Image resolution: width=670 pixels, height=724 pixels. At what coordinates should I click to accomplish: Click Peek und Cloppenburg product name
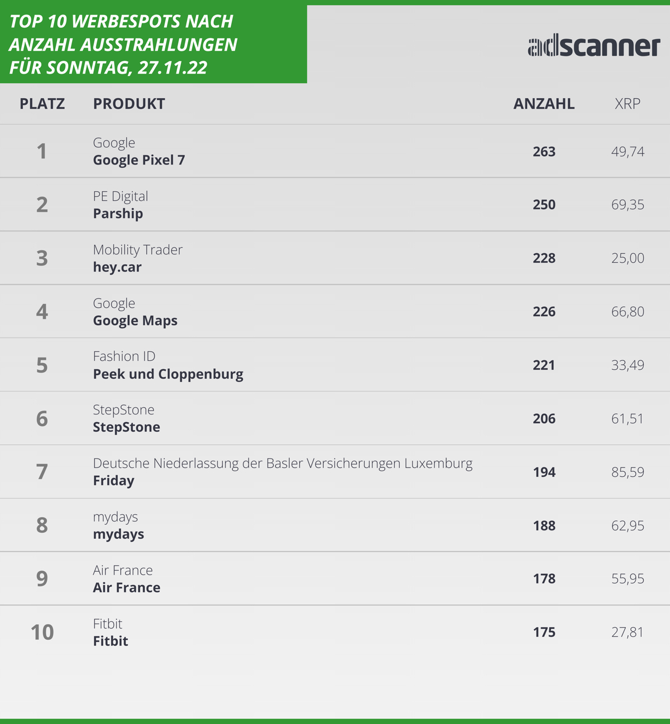168,374
